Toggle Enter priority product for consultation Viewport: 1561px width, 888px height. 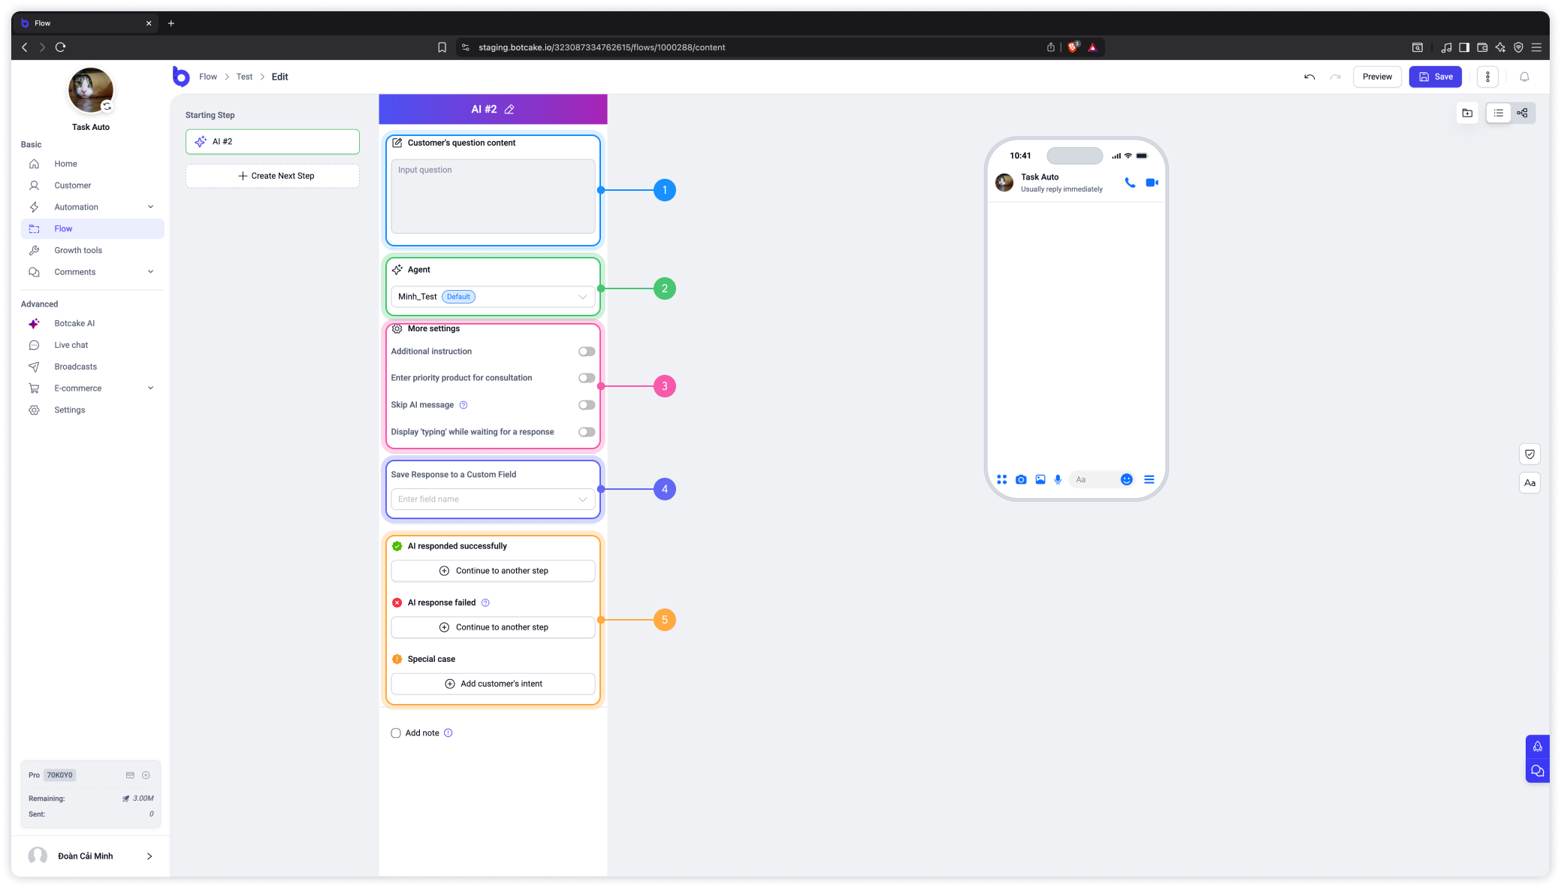(587, 378)
